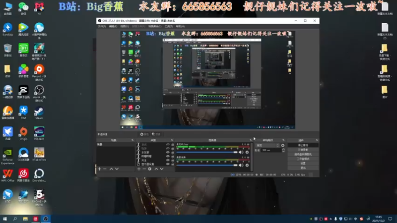The height and width of the screenshot is (223, 397).
Task: Pop out the Scenes dock with its float icon
Action: click(x=132, y=140)
